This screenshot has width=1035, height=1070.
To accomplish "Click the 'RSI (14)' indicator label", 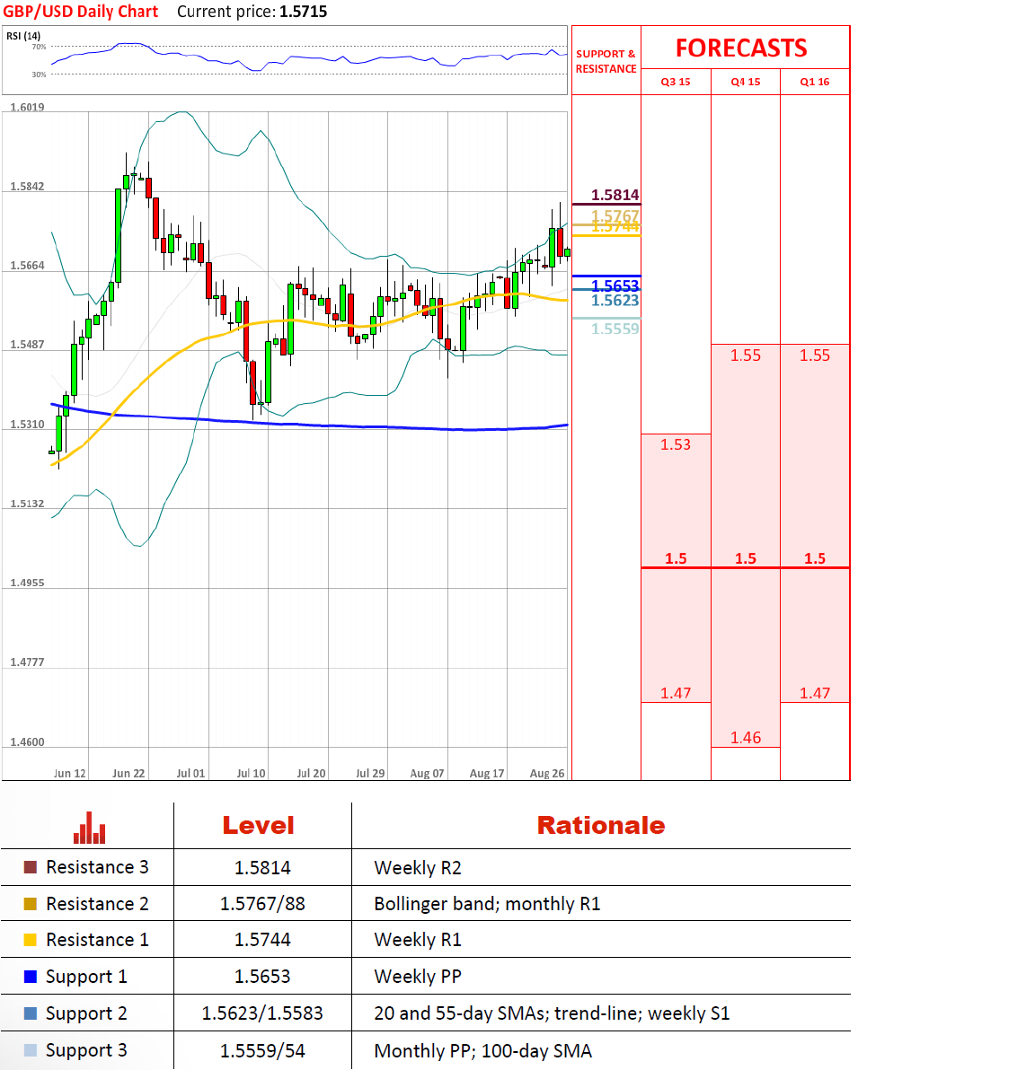I will tap(23, 36).
